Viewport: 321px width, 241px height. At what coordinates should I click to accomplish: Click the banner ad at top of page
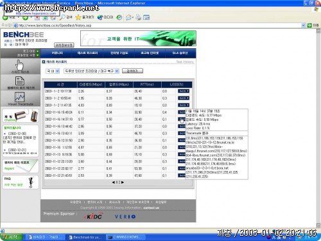pyautogui.click(x=138, y=39)
